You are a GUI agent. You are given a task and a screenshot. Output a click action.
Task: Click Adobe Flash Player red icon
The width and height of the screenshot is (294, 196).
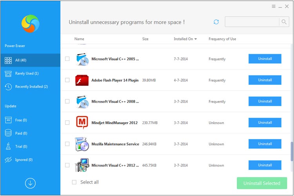[82, 80]
